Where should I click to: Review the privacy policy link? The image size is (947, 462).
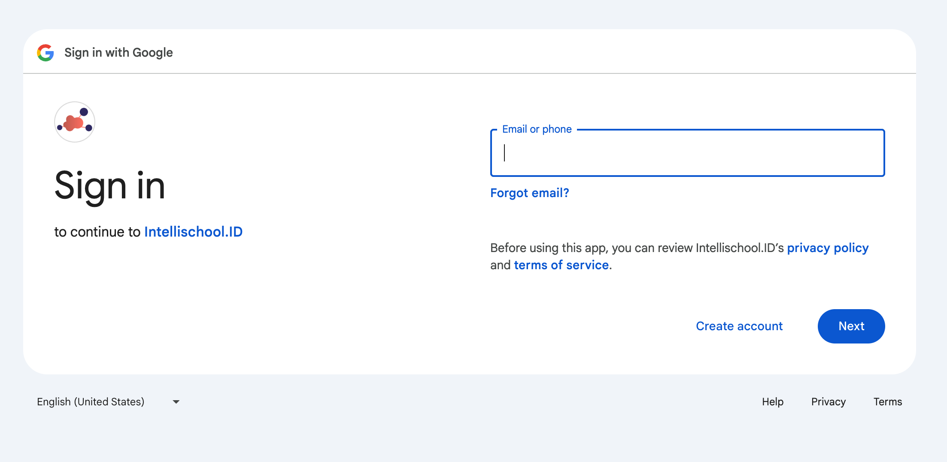(x=827, y=248)
